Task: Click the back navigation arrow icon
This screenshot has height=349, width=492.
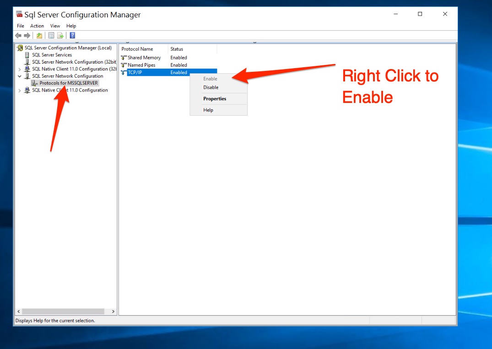Action: (18, 35)
